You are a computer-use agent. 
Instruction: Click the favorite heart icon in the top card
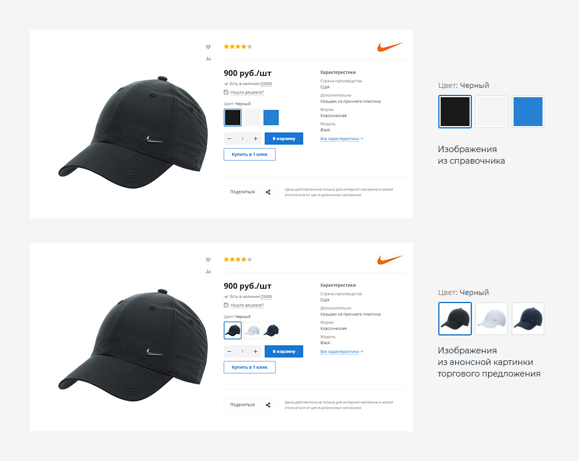tap(208, 47)
